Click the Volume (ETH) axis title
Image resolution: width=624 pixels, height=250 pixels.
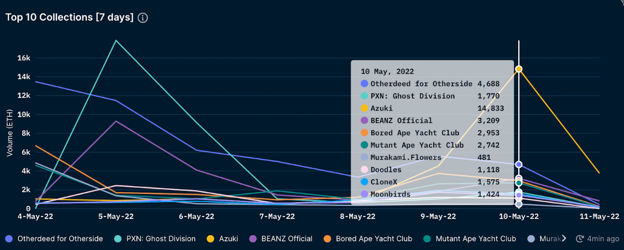(x=10, y=132)
